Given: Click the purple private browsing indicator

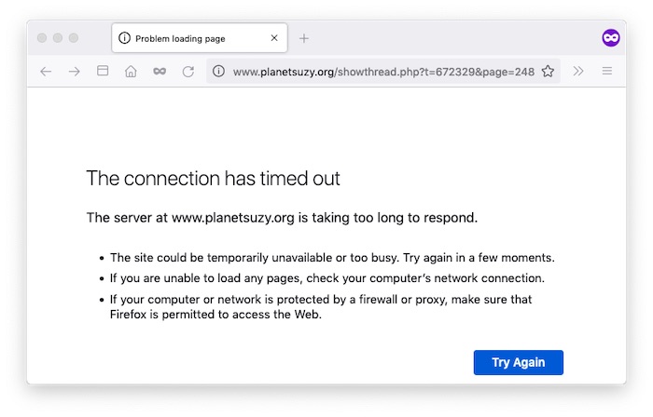Looking at the screenshot, I should pos(611,38).
